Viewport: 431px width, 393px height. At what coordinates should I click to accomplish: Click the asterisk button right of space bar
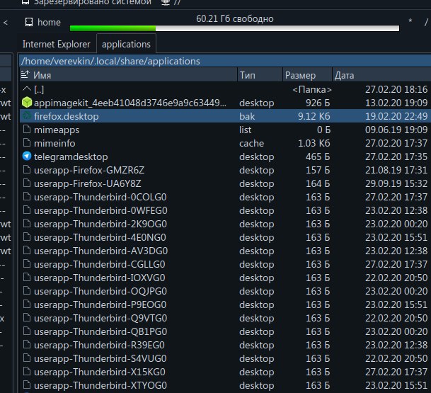pos(410,21)
